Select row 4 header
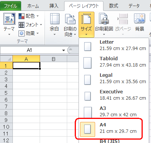Screen dimensions: 151x143 pyautogui.click(x=6, y=86)
